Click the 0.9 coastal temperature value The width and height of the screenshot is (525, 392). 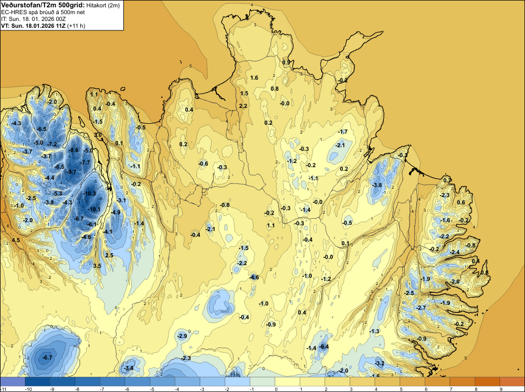tap(286, 62)
